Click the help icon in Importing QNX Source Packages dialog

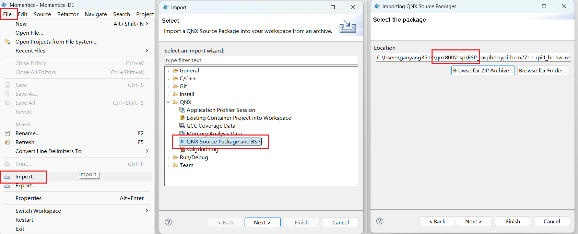[x=380, y=221]
